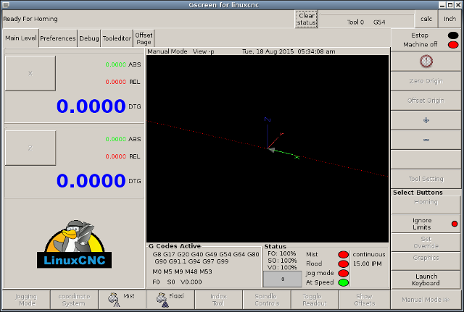The image size is (464, 312).
Task: Click the Show Offsets button
Action: click(364, 300)
